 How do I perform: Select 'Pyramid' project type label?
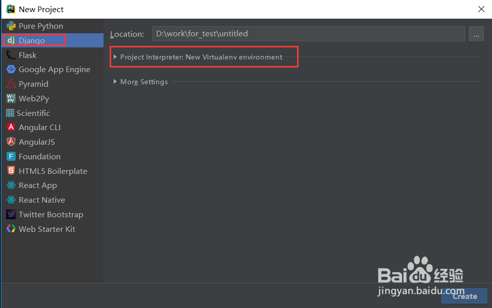[33, 84]
